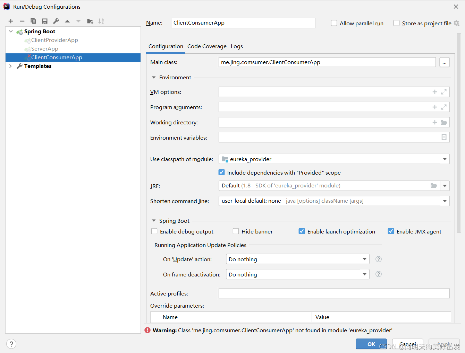Enable debug output checkbox
This screenshot has width=465, height=353.
click(x=154, y=231)
